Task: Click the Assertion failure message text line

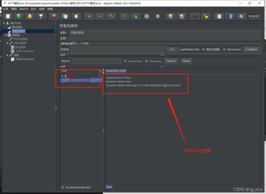Action: 143,85
